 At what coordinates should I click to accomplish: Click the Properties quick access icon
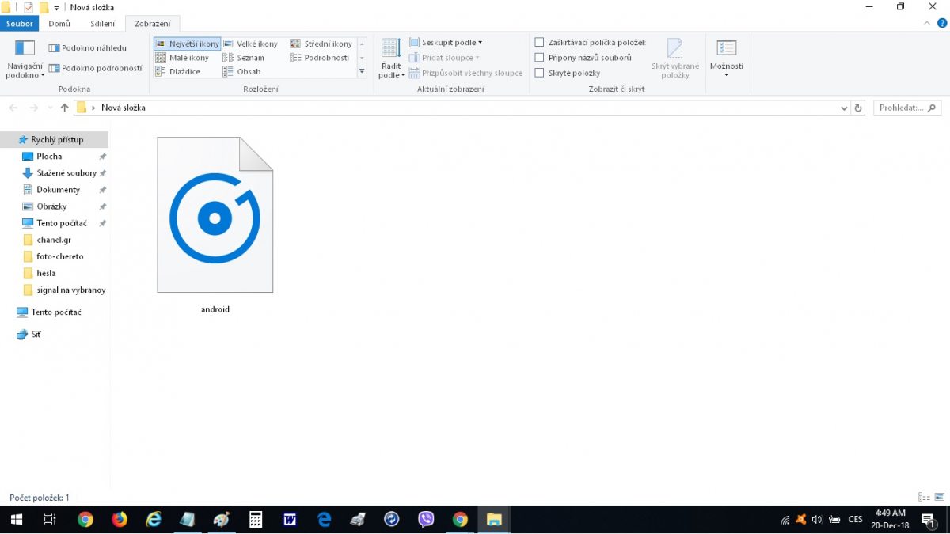coord(28,8)
